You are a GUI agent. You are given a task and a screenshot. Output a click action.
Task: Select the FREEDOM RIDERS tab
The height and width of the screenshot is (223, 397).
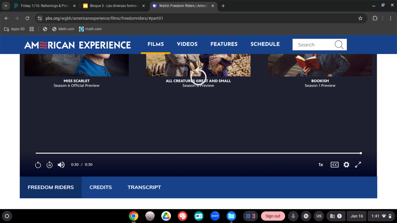[51, 187]
